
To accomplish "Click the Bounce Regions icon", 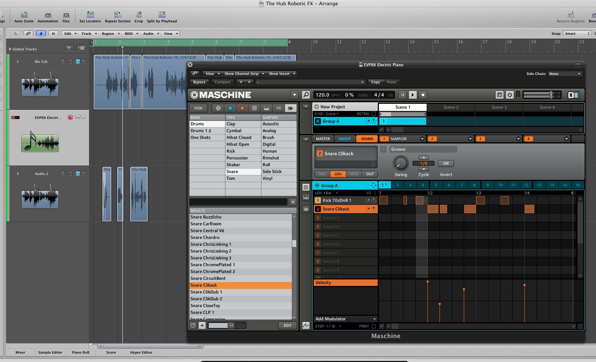I will [x=571, y=15].
